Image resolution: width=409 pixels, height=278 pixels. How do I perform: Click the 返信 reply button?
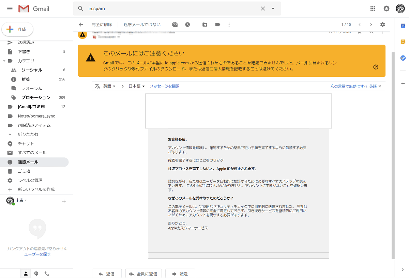click(107, 274)
